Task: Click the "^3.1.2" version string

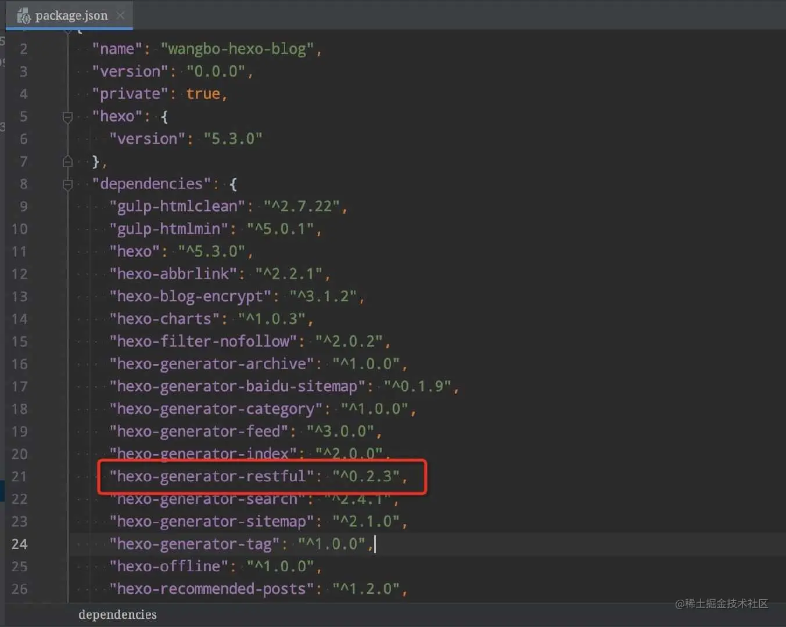Action: point(323,296)
